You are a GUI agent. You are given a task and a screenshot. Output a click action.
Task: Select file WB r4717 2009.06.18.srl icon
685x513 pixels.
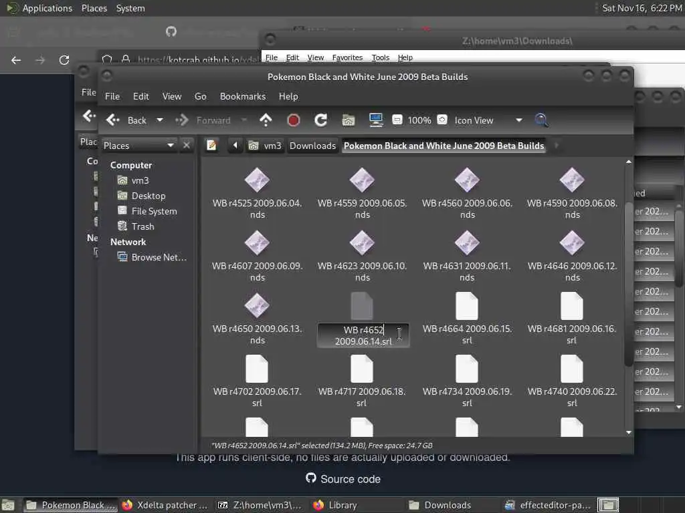pos(362,369)
